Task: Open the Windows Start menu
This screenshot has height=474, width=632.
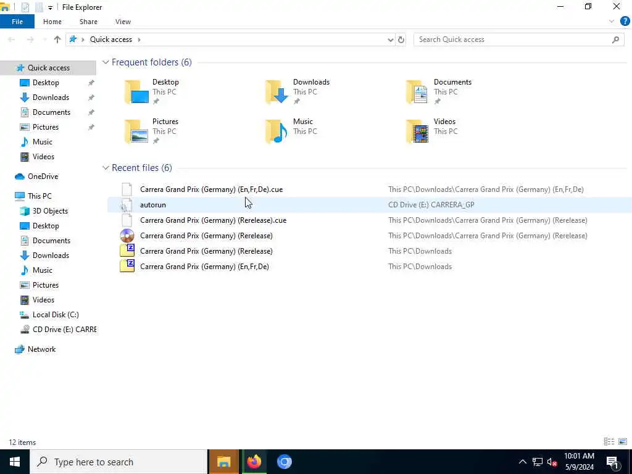Action: coord(15,462)
